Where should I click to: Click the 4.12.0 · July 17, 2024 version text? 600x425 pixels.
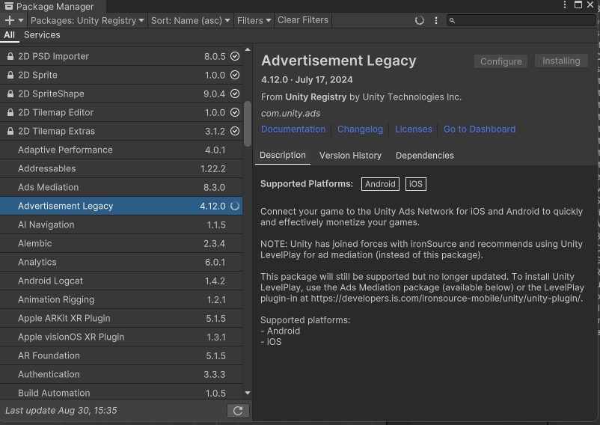pos(307,80)
